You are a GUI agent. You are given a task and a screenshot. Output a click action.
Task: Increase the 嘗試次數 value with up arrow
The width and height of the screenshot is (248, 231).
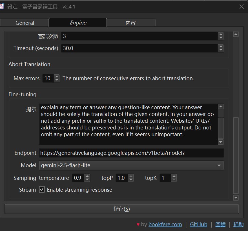221,34
